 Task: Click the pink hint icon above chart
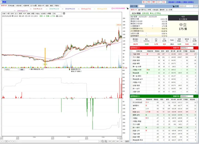(x=112, y=8)
